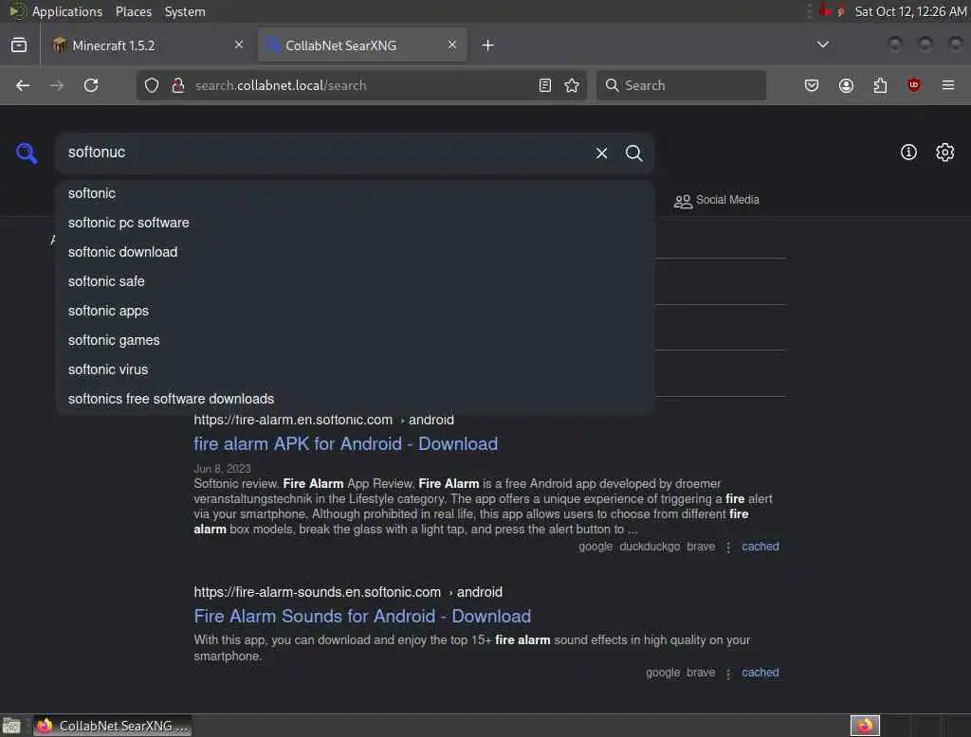The image size is (971, 737).
Task: Close the Minecraft 1.5.2 tab
Action: click(x=239, y=45)
